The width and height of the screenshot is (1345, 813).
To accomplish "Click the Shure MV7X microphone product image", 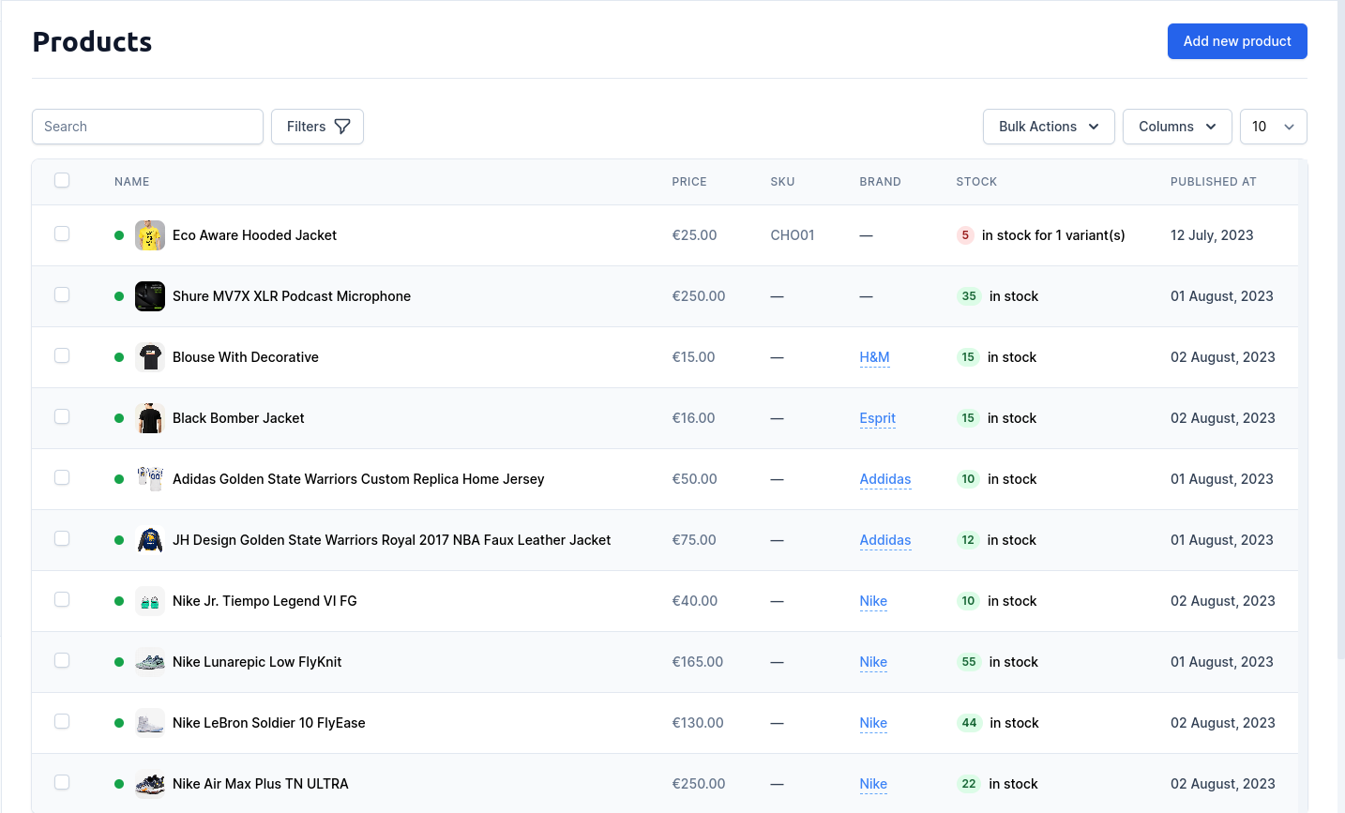I will coord(150,296).
